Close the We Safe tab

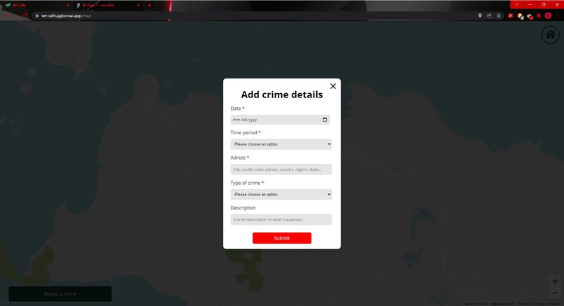click(68, 5)
